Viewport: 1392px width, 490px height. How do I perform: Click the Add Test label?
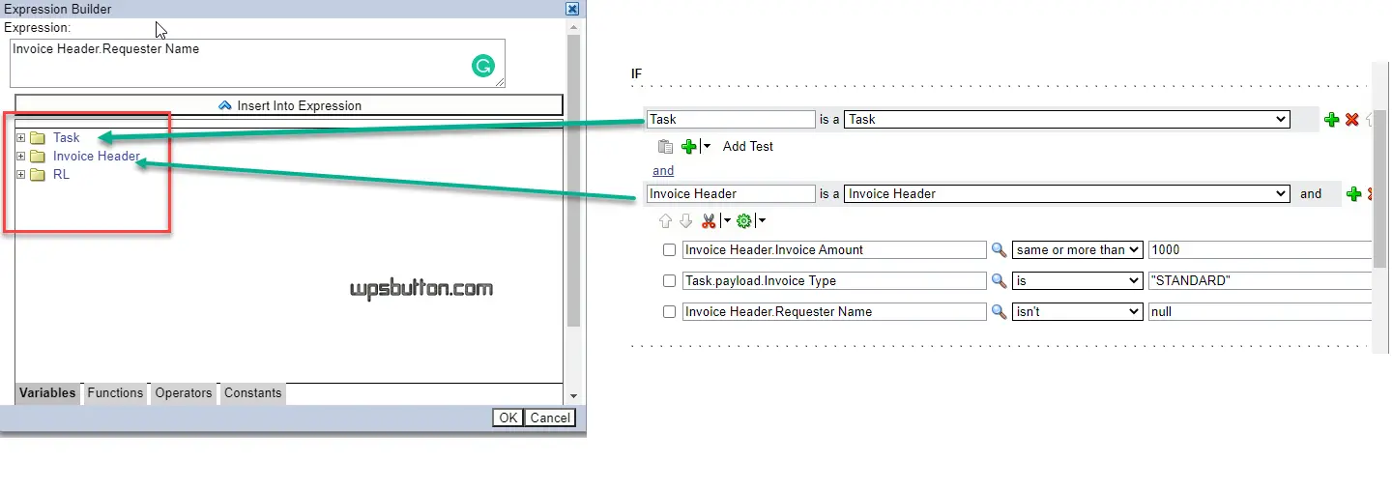click(748, 147)
